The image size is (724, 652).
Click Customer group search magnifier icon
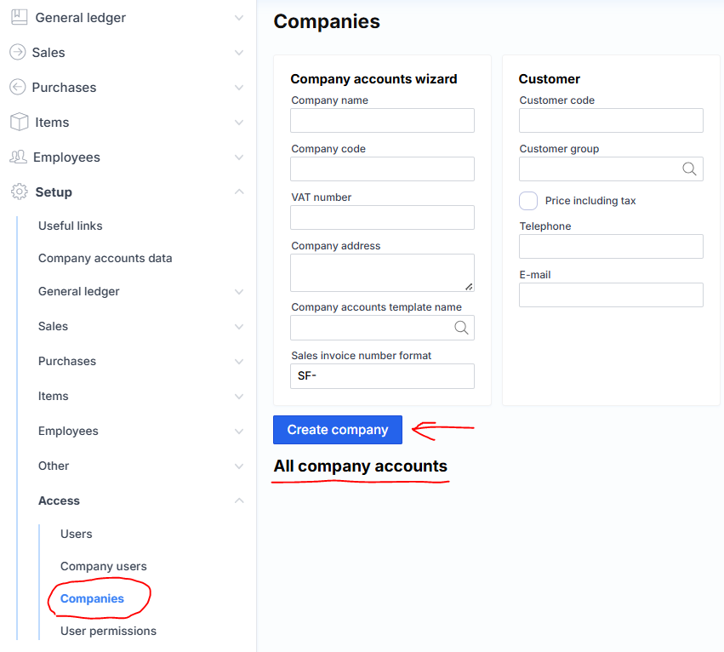click(690, 169)
